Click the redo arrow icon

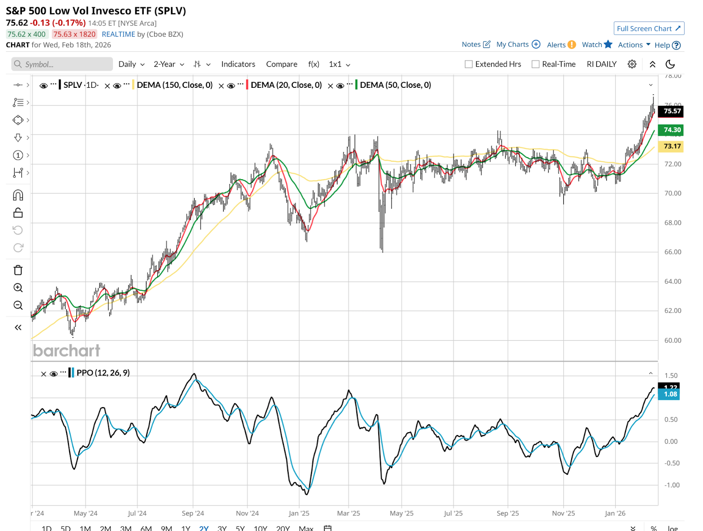click(x=18, y=248)
